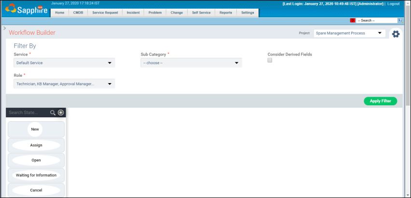Click the search magnifier in state panel
This screenshot has height=198, width=411.
(53, 113)
